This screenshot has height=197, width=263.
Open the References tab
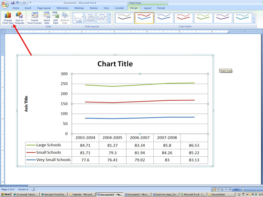pos(62,8)
